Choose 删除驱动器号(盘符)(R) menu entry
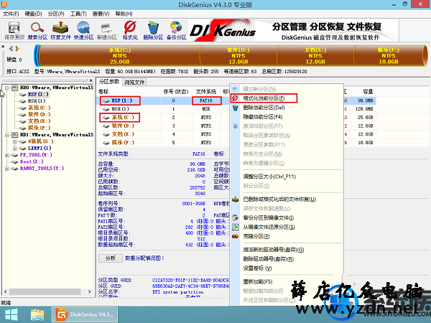431x323 pixels. click(269, 259)
